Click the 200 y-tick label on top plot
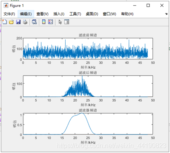Viewport: 170px width, 153px height. 19,38
